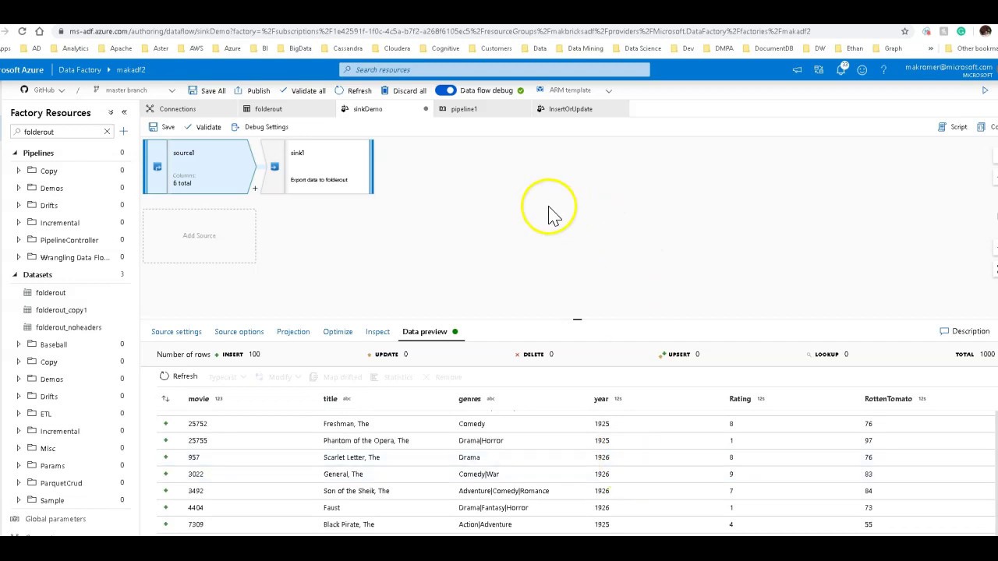Open the Inspect tab
Image resolution: width=998 pixels, height=561 pixels.
[x=377, y=332]
